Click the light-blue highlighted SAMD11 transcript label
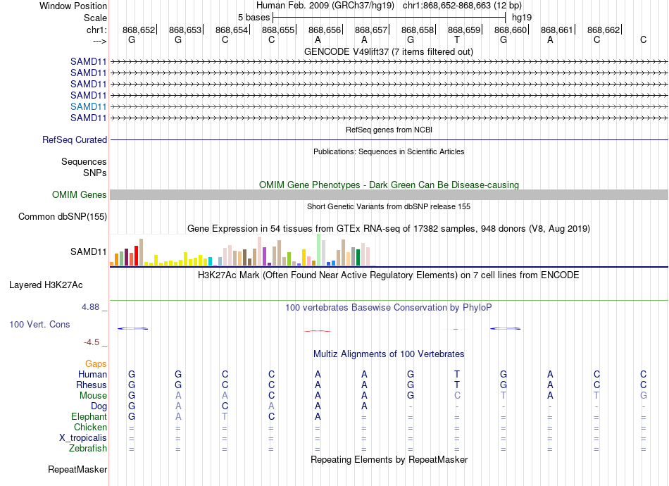Screen dimensions: 669x486 click(88, 106)
